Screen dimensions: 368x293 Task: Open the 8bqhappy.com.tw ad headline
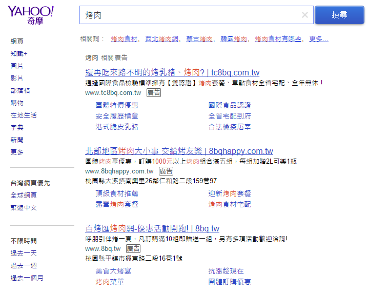pyautogui.click(x=179, y=151)
